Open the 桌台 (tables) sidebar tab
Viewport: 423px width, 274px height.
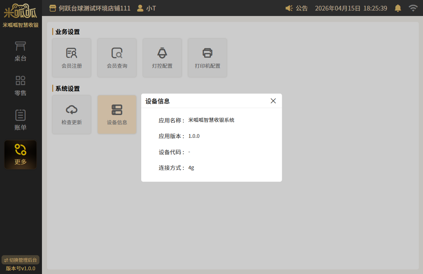click(x=20, y=51)
